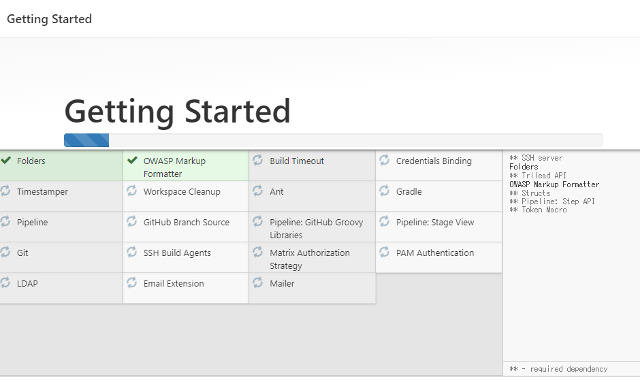640x388 pixels.
Task: Click the pending spinner icon for Mailer
Action: coord(257,282)
